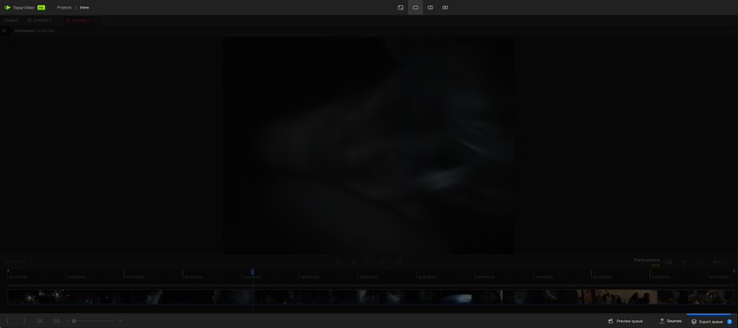The width and height of the screenshot is (738, 328).
Task: Click the 00:30:00:00 mark on timeline ruler
Action: (x=368, y=277)
